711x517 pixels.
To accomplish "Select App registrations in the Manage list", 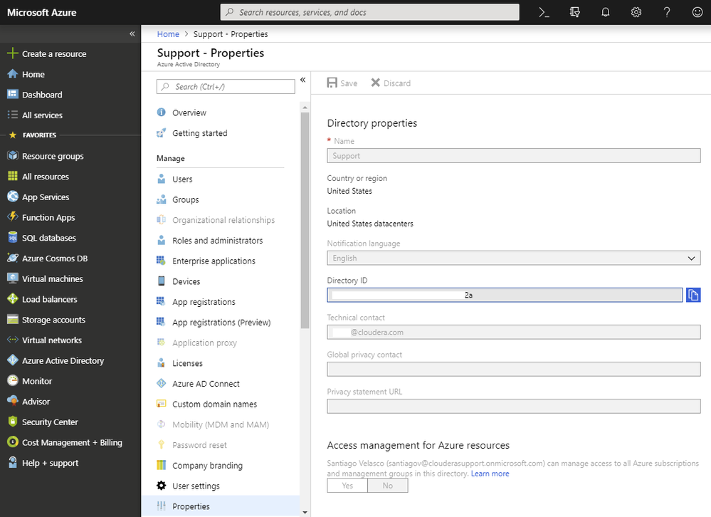I will tap(204, 302).
